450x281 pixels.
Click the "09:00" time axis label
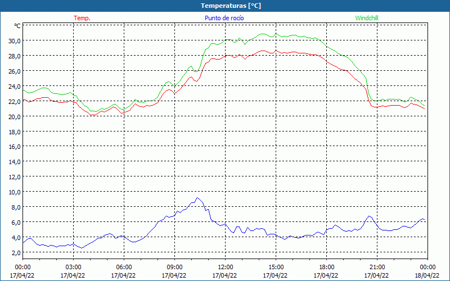(174, 268)
